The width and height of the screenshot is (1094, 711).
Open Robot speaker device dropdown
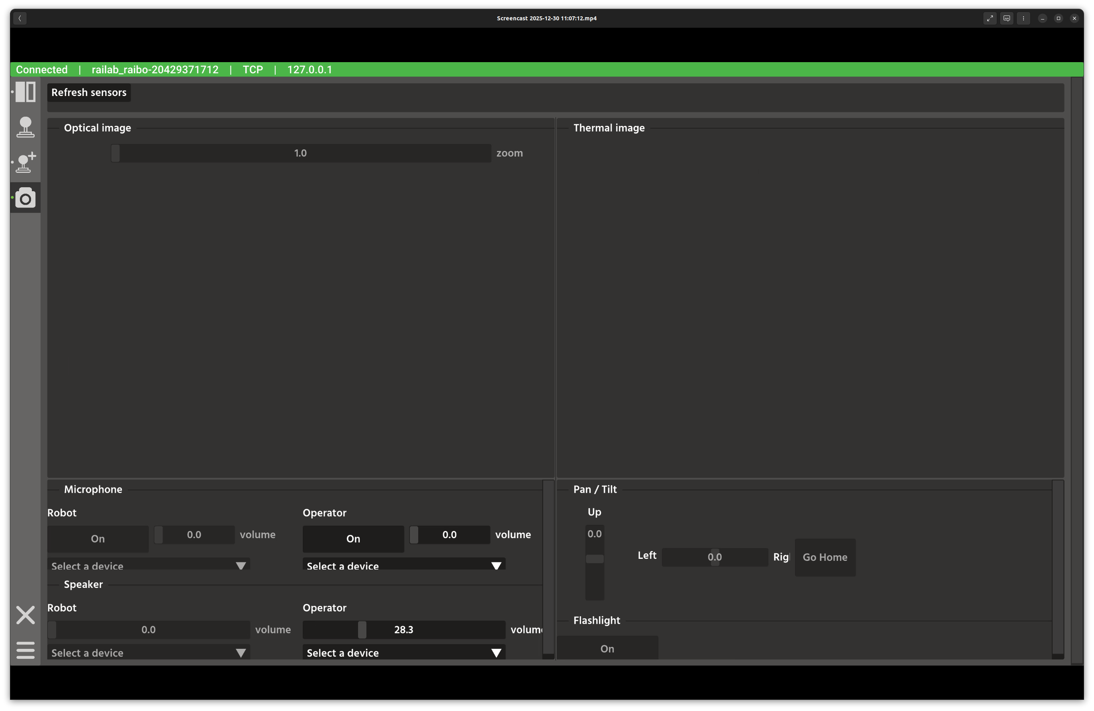[149, 652]
